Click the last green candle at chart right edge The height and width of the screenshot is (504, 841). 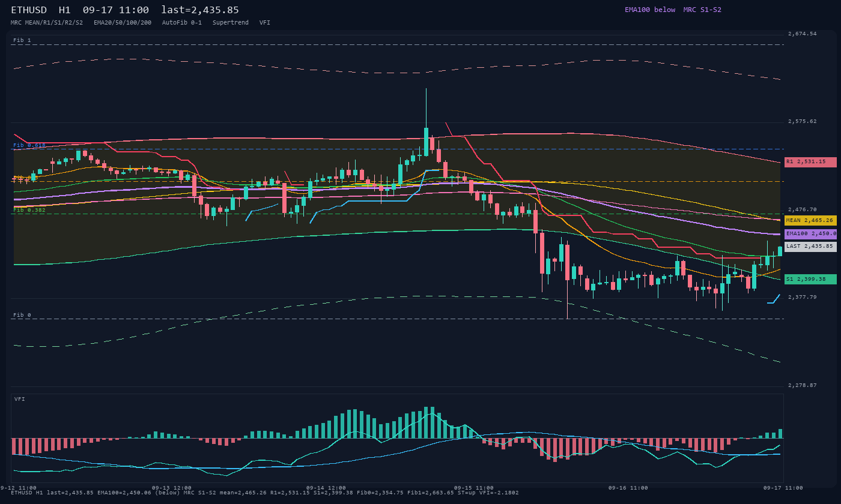(x=780, y=251)
